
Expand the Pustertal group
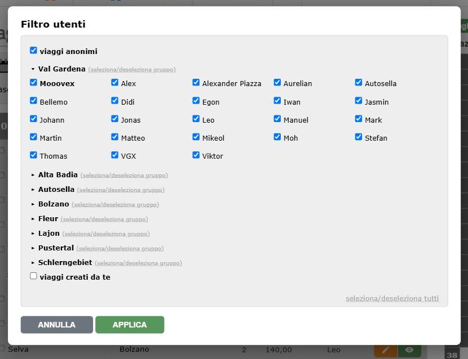pyautogui.click(x=33, y=248)
